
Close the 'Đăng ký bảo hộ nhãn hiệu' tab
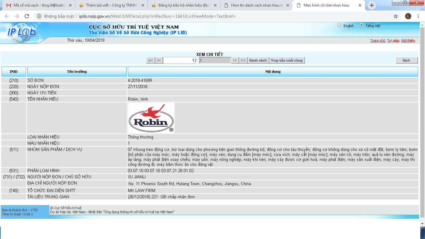click(215, 5)
